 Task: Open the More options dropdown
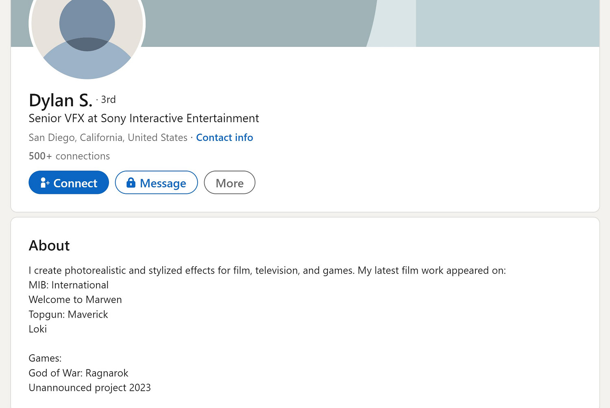click(229, 183)
